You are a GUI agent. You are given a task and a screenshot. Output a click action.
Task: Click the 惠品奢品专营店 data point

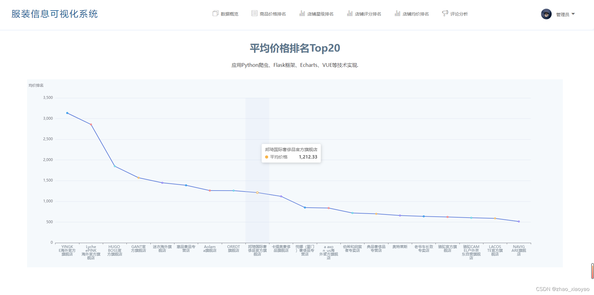point(186,185)
